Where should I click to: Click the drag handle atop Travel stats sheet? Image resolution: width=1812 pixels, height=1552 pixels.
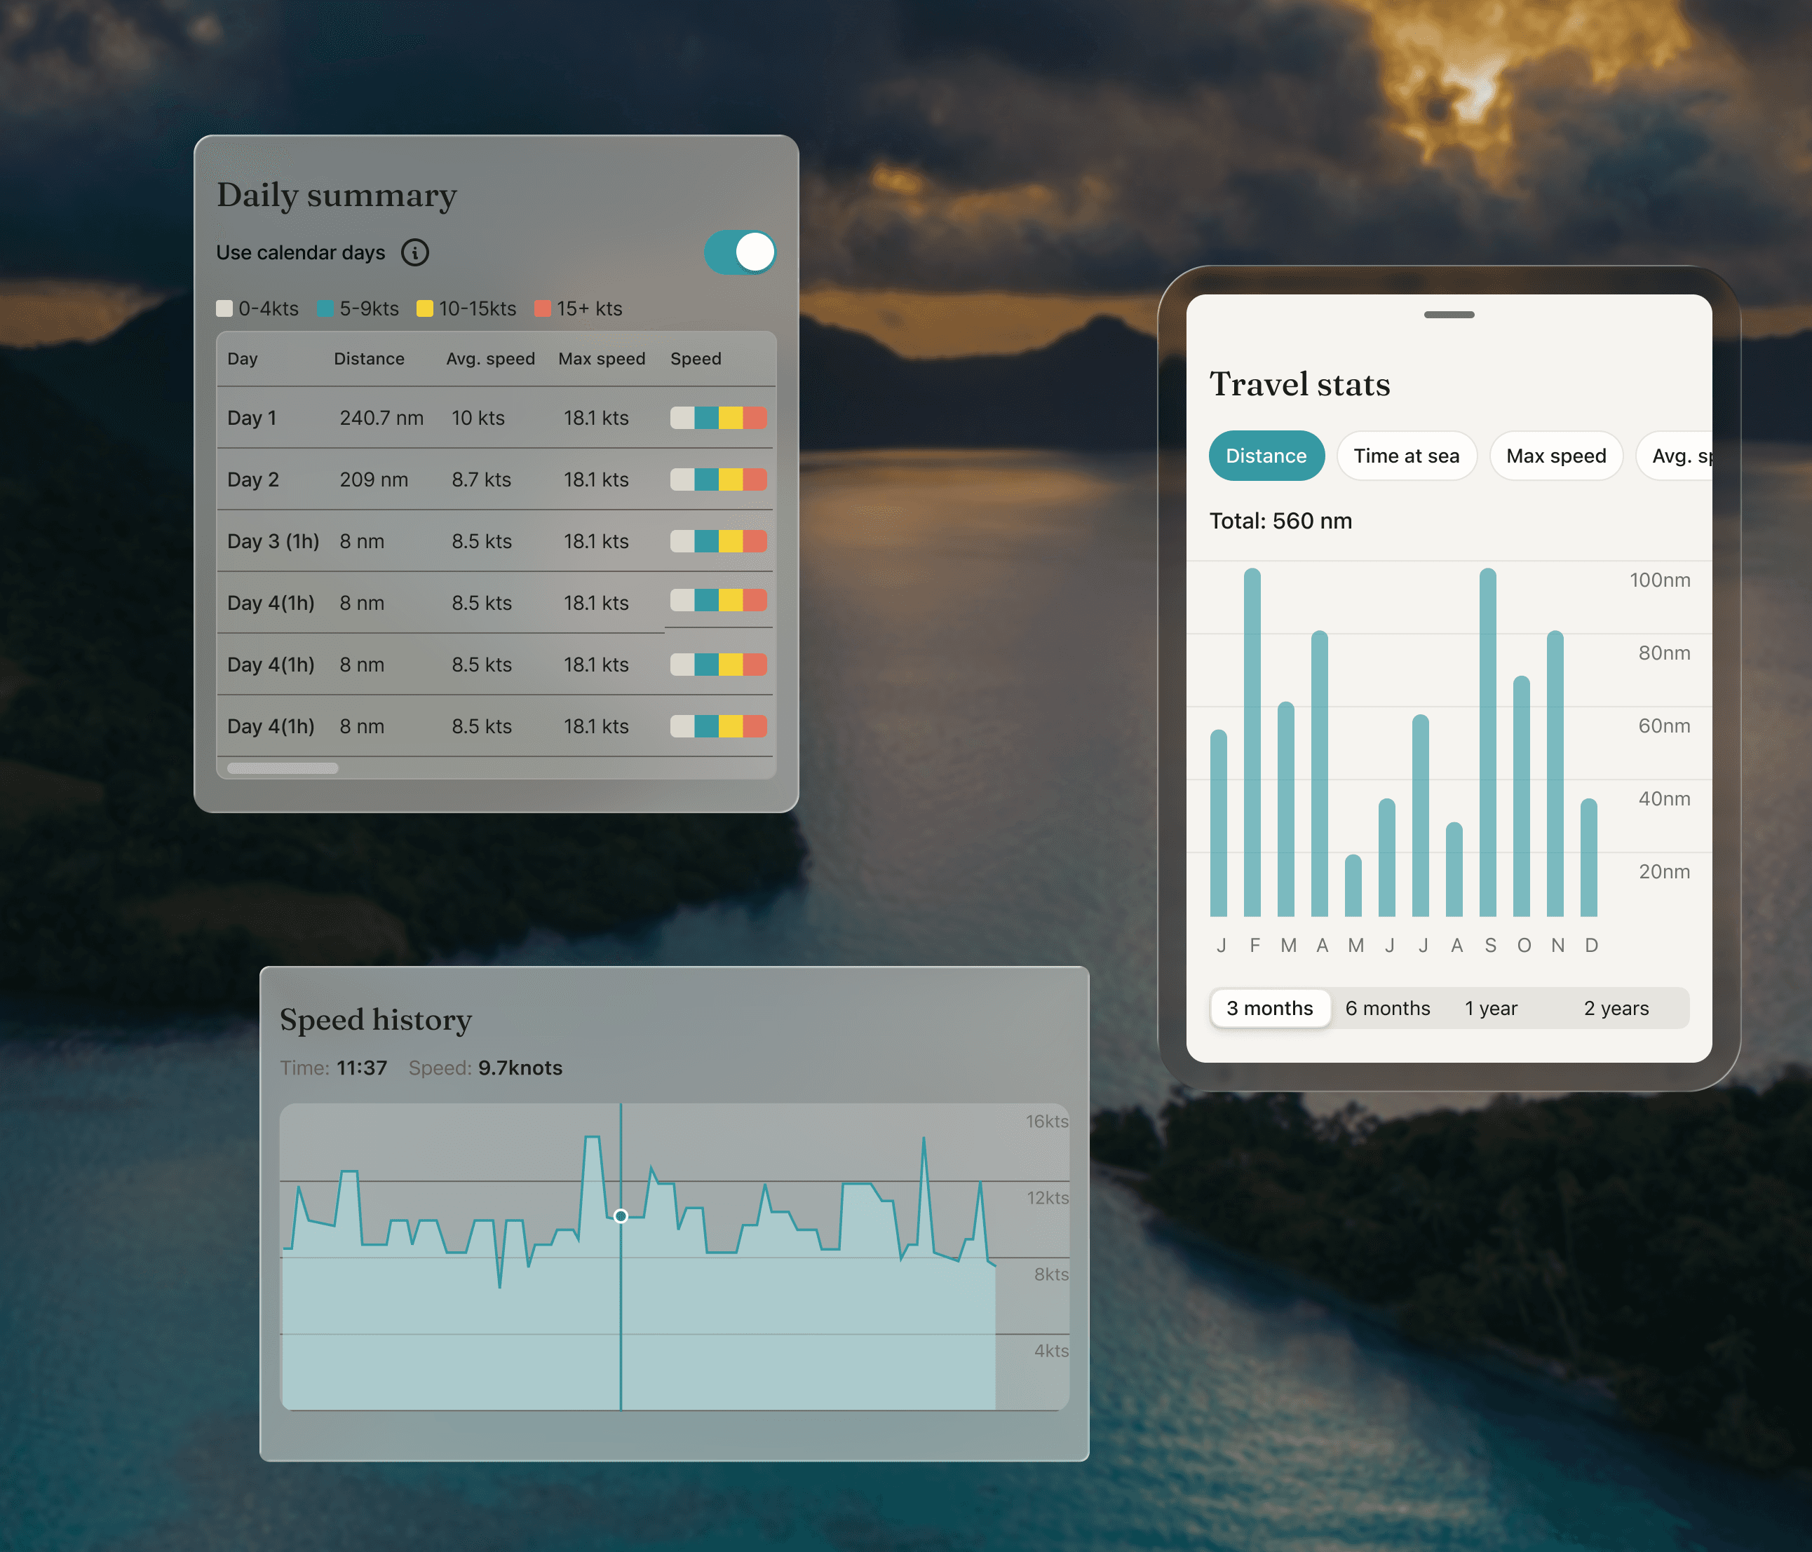[1448, 315]
